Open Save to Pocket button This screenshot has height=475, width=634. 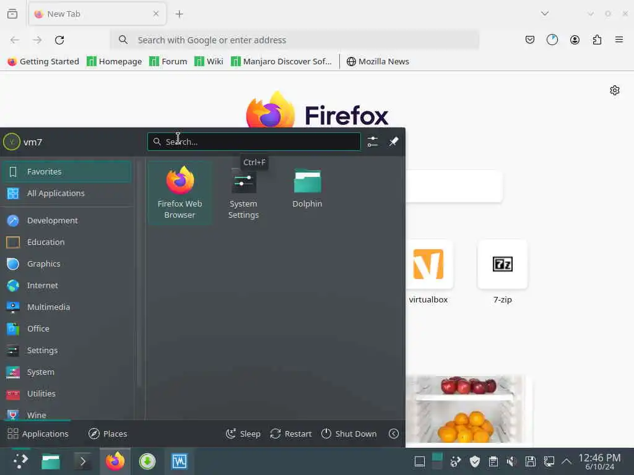(530, 40)
